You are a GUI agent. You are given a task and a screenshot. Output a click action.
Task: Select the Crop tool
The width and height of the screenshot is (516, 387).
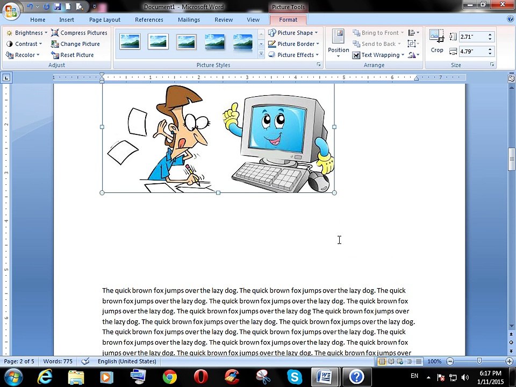tap(437, 41)
